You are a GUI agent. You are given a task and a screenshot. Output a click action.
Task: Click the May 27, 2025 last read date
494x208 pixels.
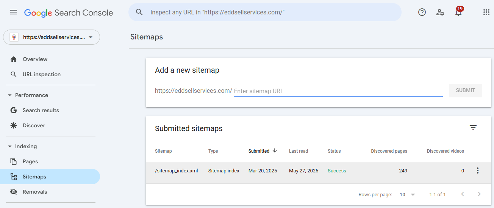click(x=304, y=170)
